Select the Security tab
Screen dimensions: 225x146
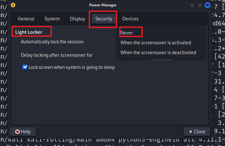point(104,19)
